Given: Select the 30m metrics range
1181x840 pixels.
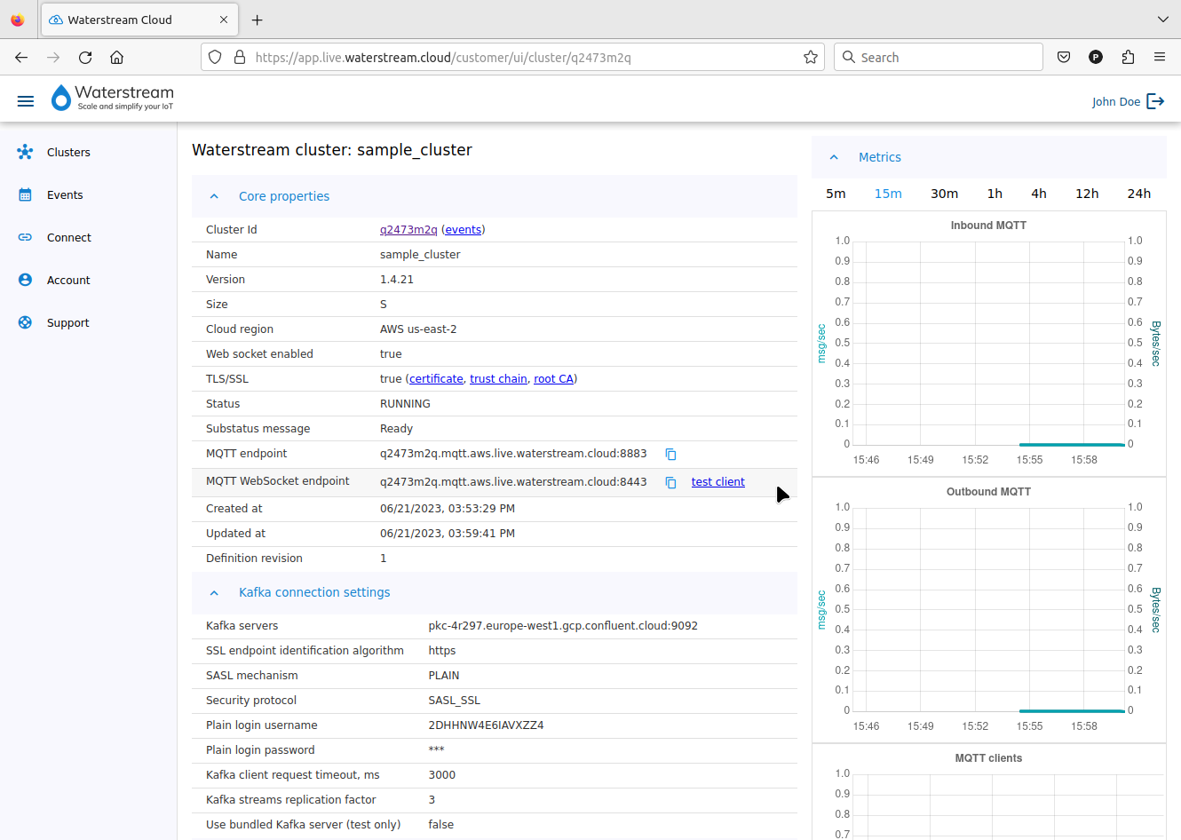Looking at the screenshot, I should [x=944, y=194].
